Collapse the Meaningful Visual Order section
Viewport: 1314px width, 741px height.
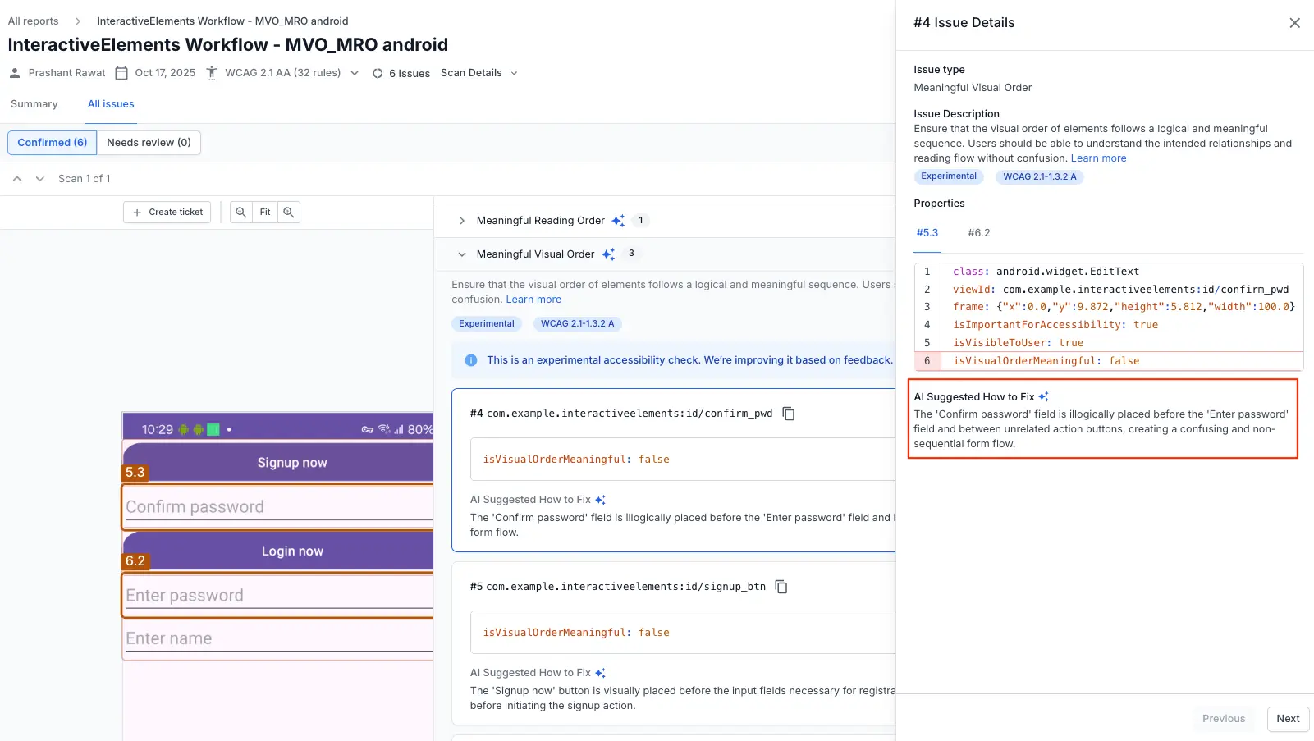pyautogui.click(x=462, y=254)
